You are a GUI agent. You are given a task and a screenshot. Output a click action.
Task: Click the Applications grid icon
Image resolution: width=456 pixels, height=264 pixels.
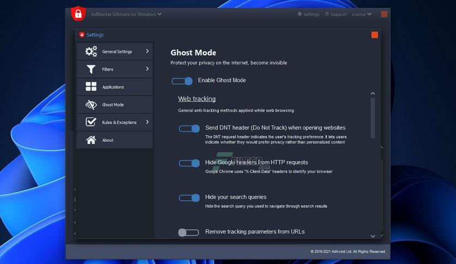point(91,87)
